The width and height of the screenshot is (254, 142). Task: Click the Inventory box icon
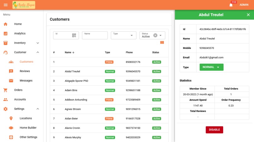(5, 43)
